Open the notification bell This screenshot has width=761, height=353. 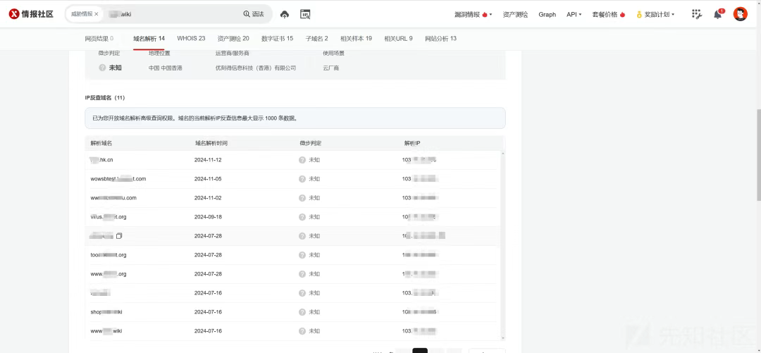718,15
